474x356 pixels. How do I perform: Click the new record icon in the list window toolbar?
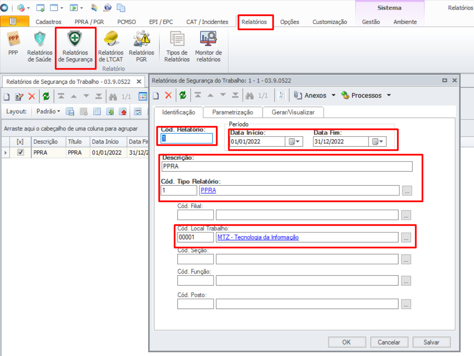[7, 97]
